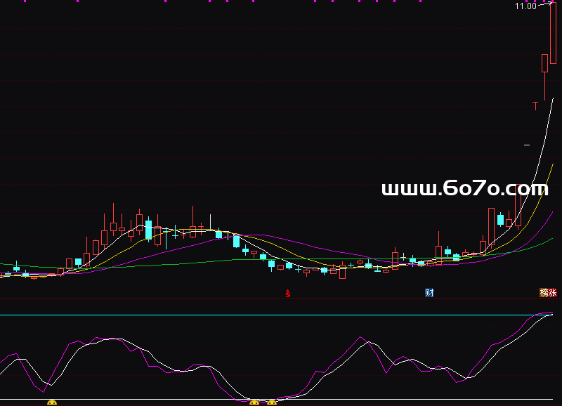Image resolution: width=562 pixels, height=406 pixels.
Task: Click the leftmost yellow smiley signal
Action: [x=51, y=402]
